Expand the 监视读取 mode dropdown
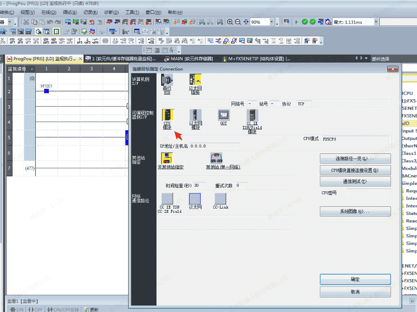This screenshot has width=417, height=312. click(32, 69)
